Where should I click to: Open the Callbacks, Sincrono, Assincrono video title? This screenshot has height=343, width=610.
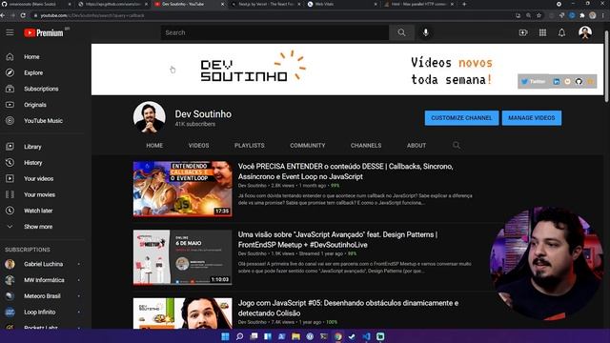coord(345,171)
